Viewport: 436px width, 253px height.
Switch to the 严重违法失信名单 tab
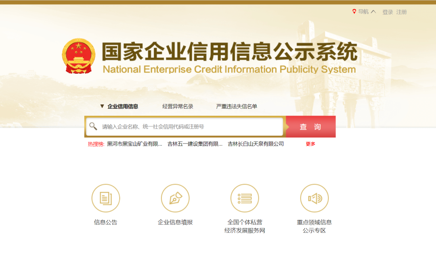point(237,106)
